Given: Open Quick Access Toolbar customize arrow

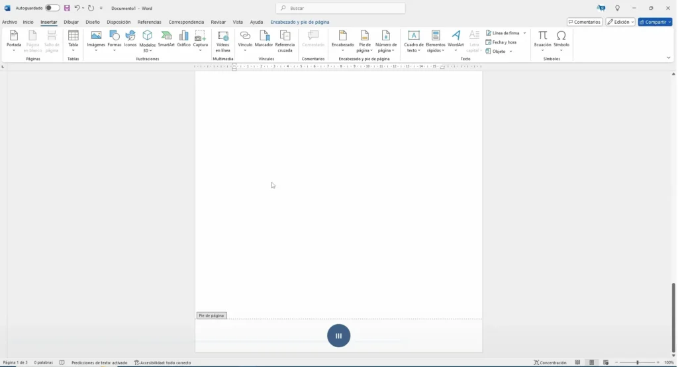Looking at the screenshot, I should click(x=101, y=8).
